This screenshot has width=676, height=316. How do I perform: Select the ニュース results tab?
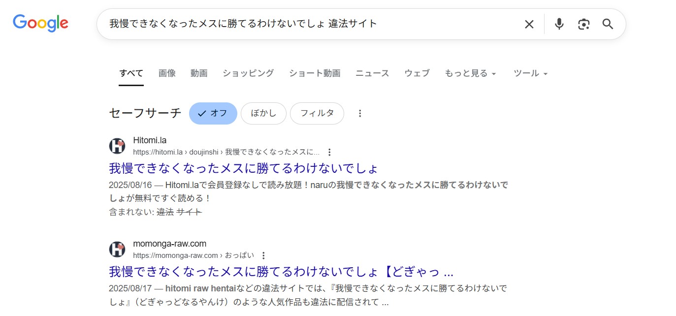click(x=372, y=73)
